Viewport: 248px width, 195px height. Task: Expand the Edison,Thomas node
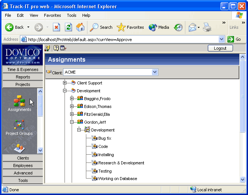coord(72,106)
